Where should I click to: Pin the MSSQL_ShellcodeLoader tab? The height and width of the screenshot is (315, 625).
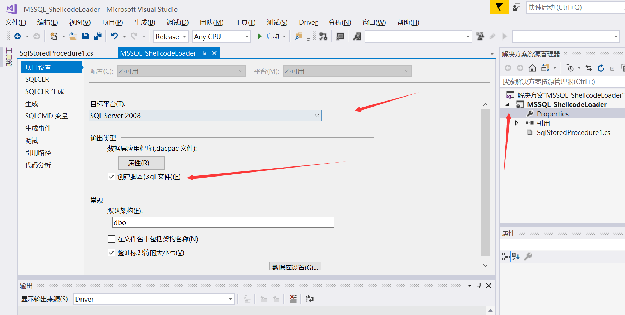tap(204, 53)
